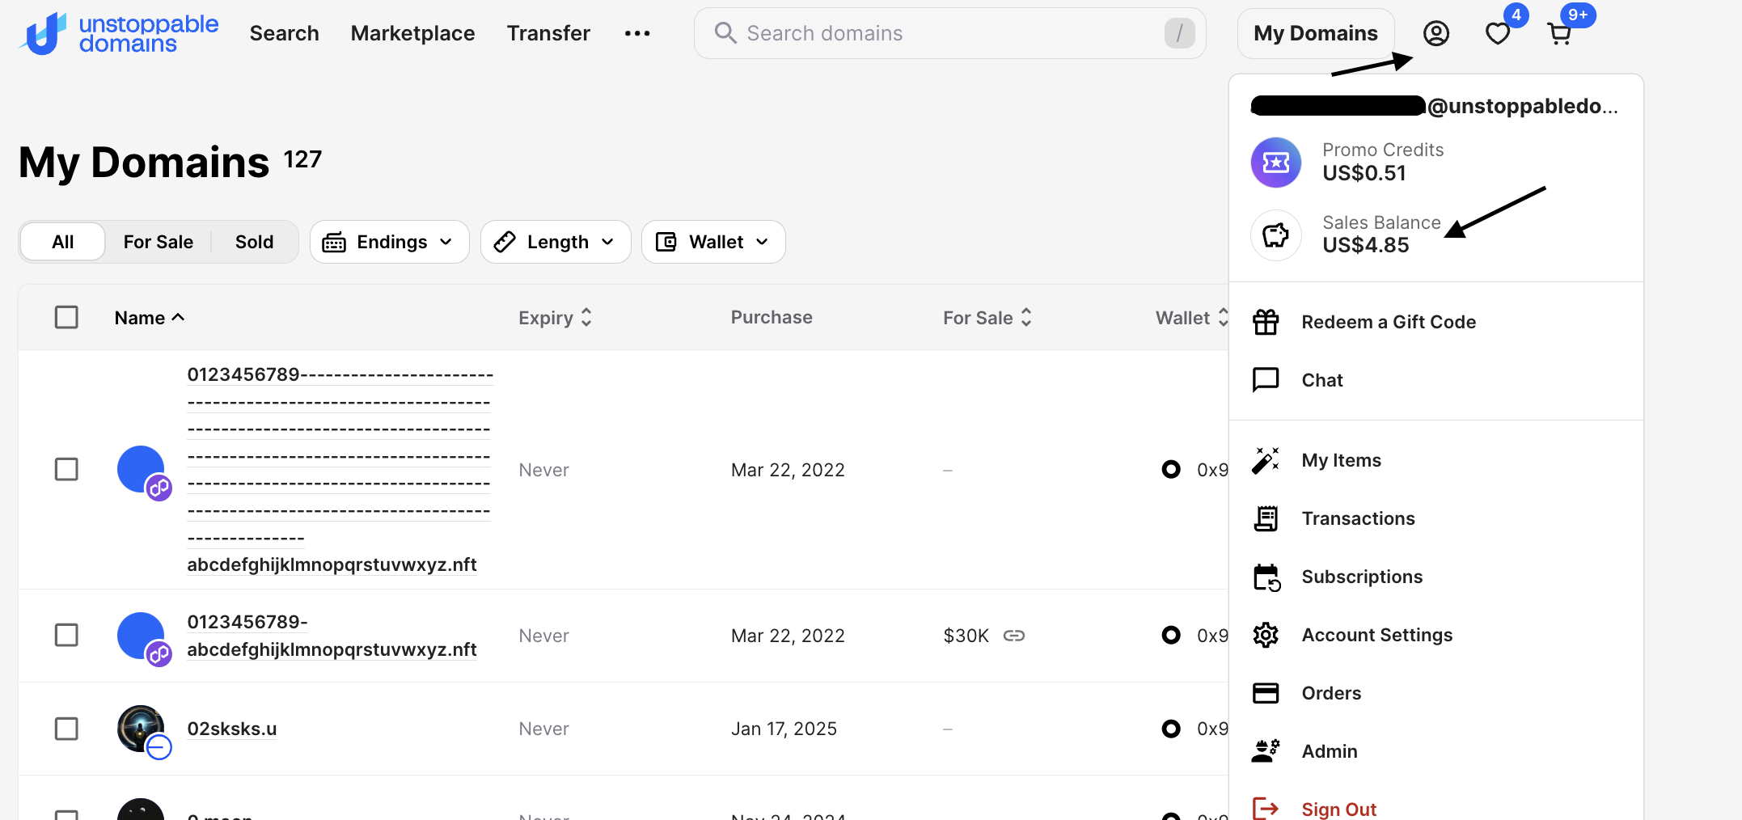Open the 0123456789-abcdefghijklmnopqrstuvwxyz.nft short domain link
Image resolution: width=1742 pixels, height=820 pixels.
(x=332, y=636)
